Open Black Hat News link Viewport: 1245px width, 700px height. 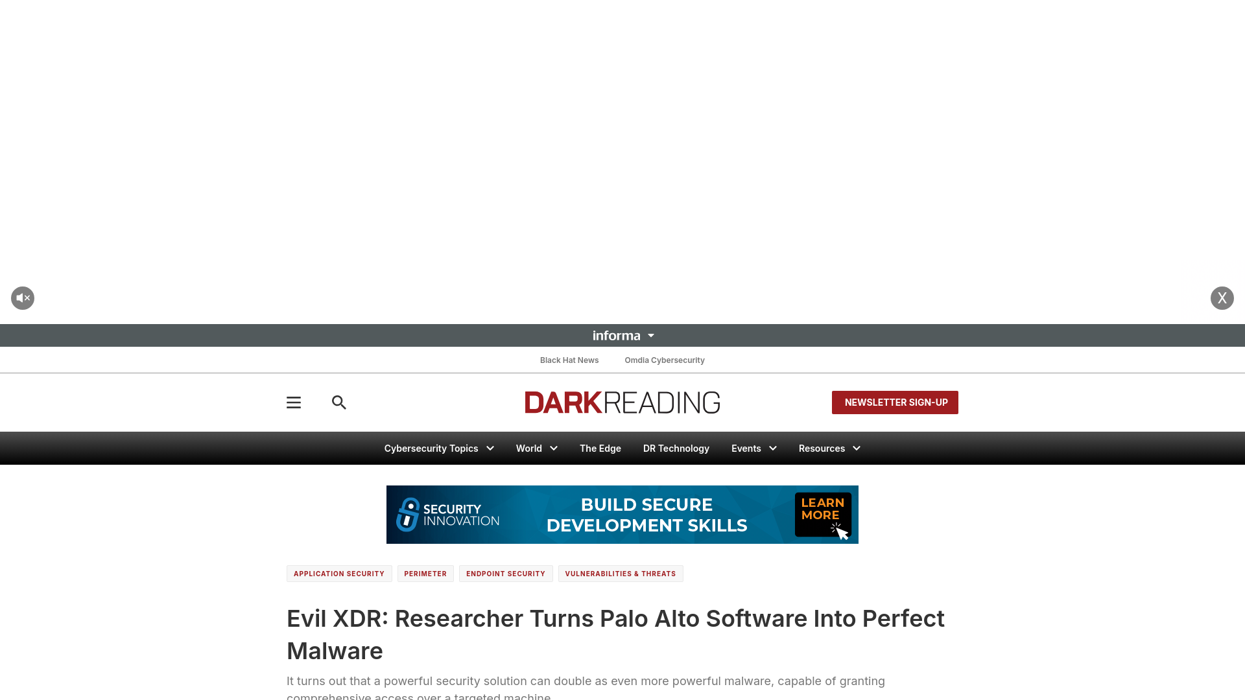tap(569, 359)
